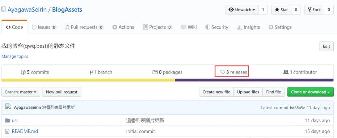The image size is (337, 138).
Task: Open the Insights tab
Action: click(248, 27)
